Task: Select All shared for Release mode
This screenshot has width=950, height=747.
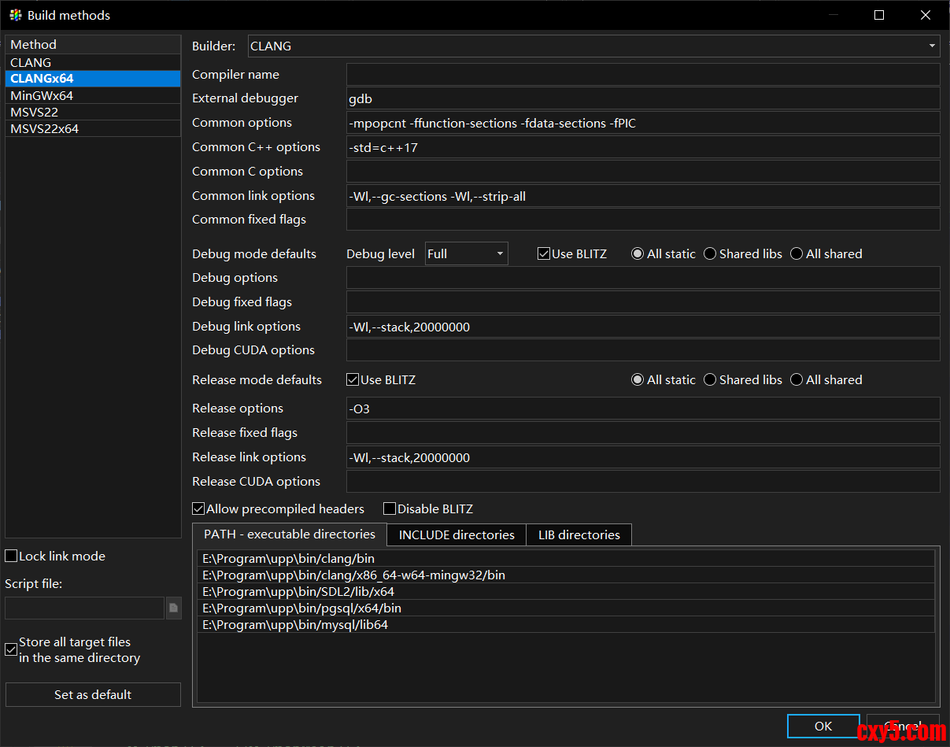Action: (797, 379)
